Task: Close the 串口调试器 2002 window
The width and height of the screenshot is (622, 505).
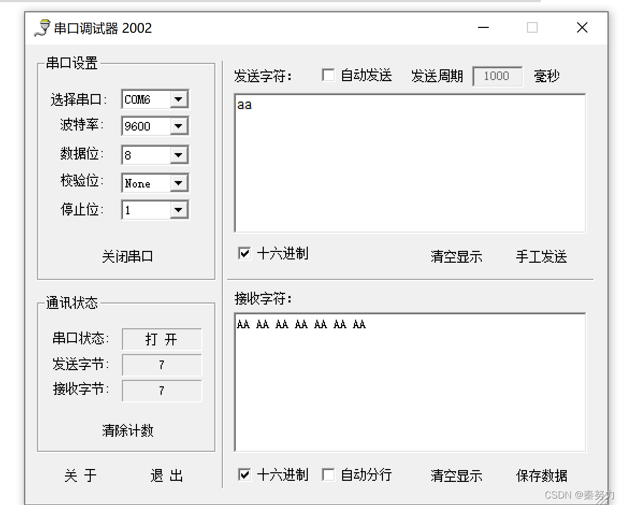Action: click(x=582, y=27)
